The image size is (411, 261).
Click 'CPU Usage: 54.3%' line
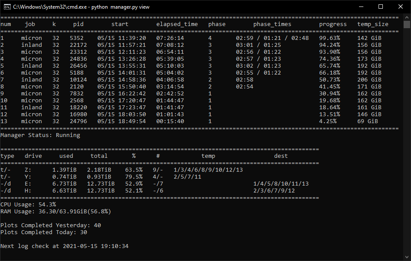coord(28,205)
